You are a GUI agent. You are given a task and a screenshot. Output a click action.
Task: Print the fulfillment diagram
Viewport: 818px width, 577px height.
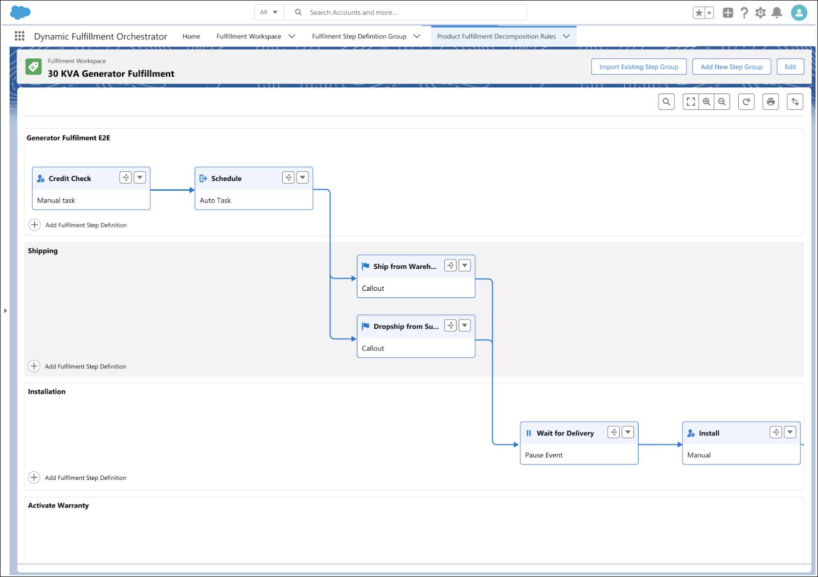[x=770, y=102]
